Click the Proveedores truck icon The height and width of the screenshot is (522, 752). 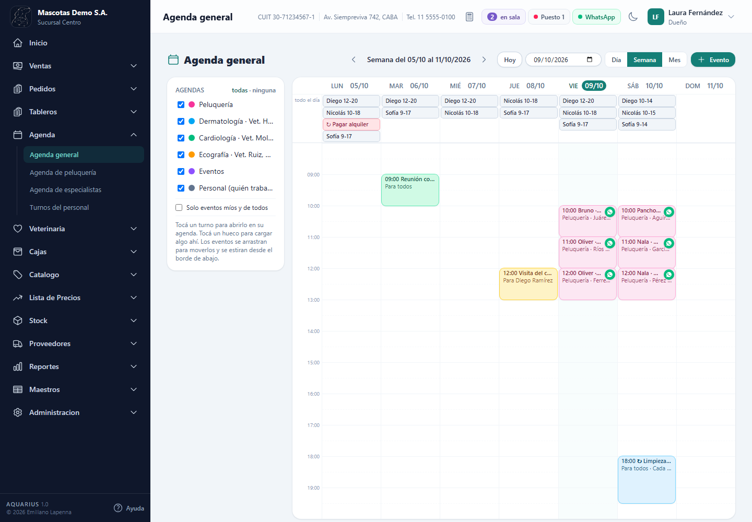point(18,343)
